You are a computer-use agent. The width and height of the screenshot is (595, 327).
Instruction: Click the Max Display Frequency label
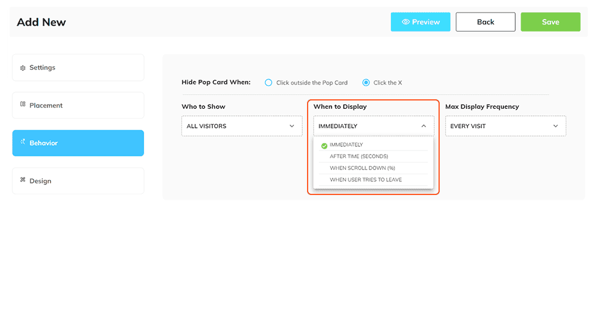pyautogui.click(x=482, y=106)
